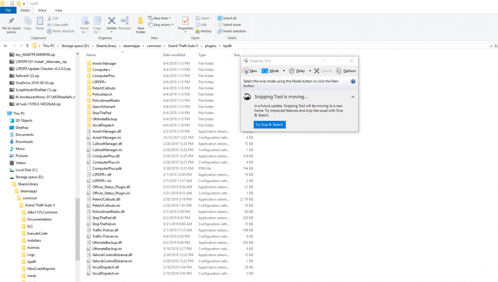This screenshot has height=282, width=498.
Task: Click the Paste ribbon icon
Action: tap(40, 21)
